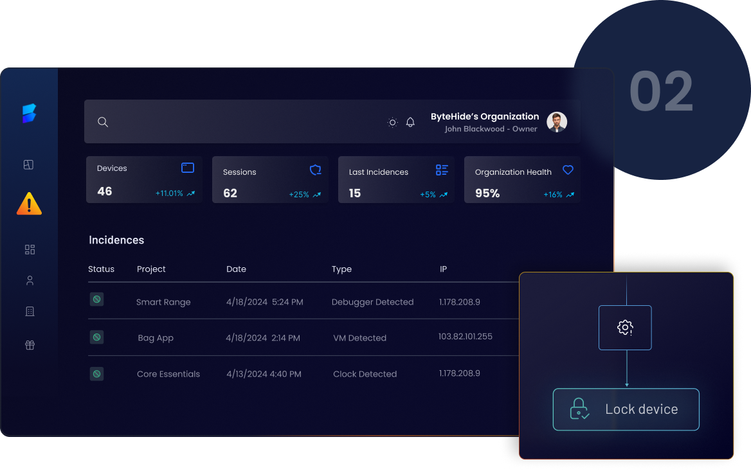Toggle status icon for Smart Range

click(96, 299)
